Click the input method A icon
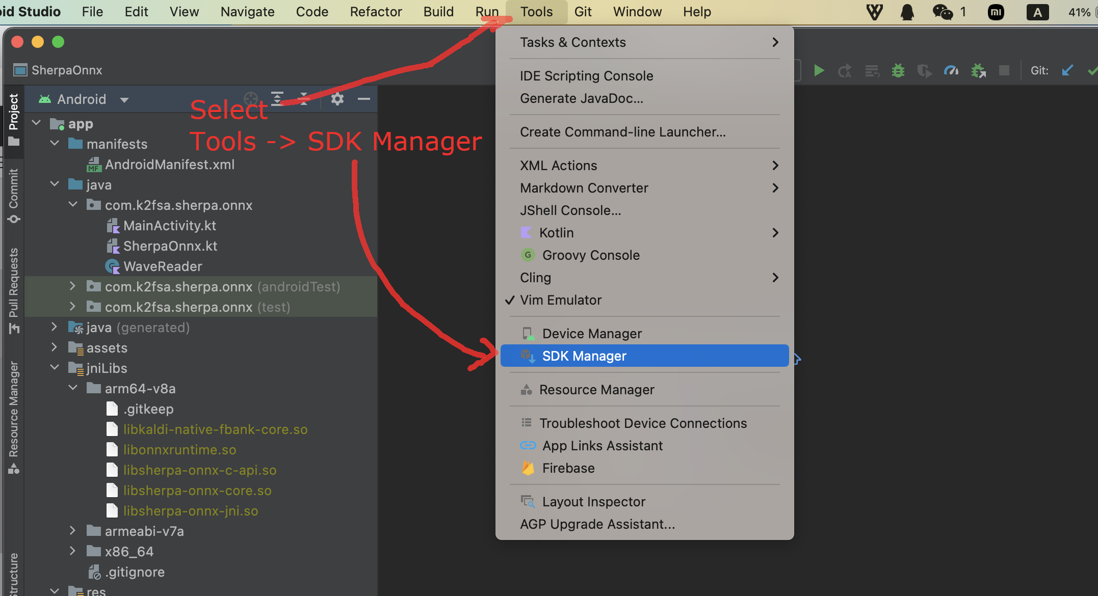1098x596 pixels. point(1037,12)
